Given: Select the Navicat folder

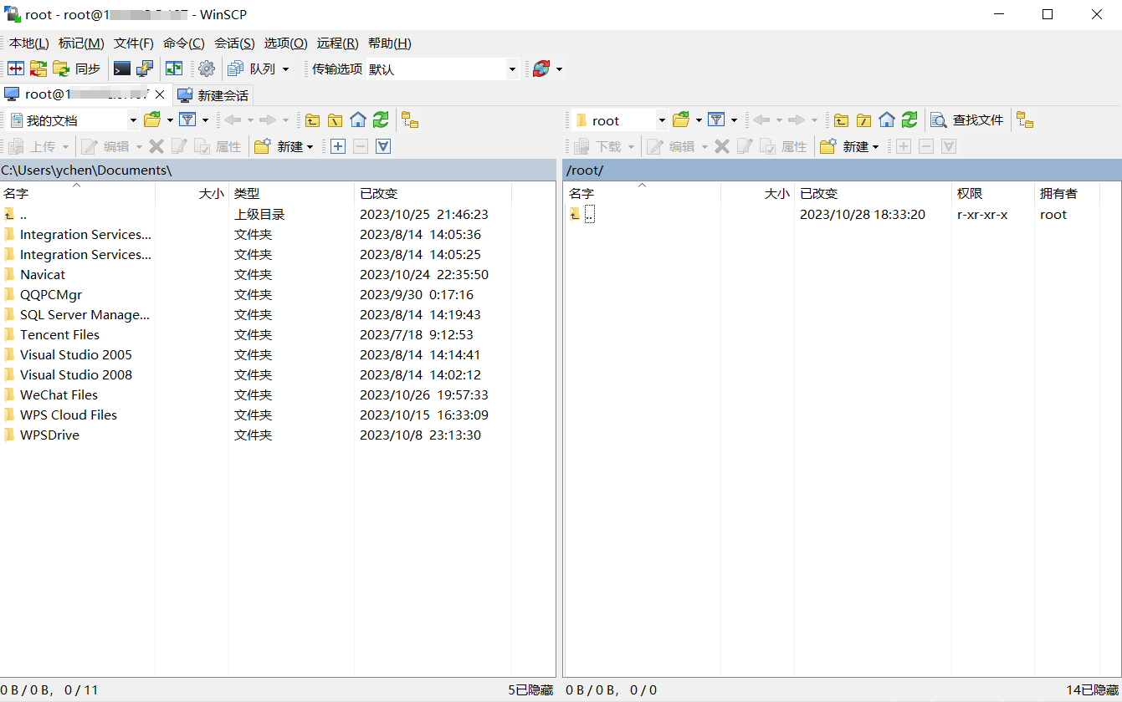Looking at the screenshot, I should (43, 274).
